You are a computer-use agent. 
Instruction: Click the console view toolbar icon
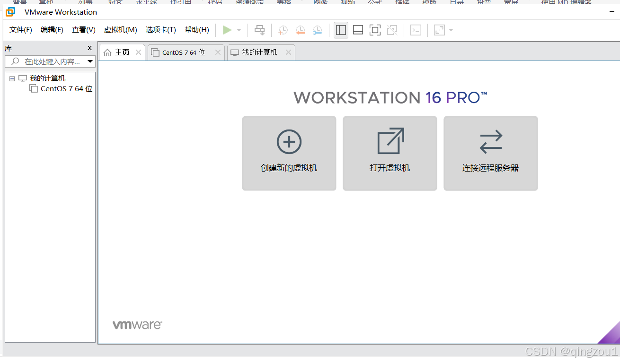click(x=416, y=30)
